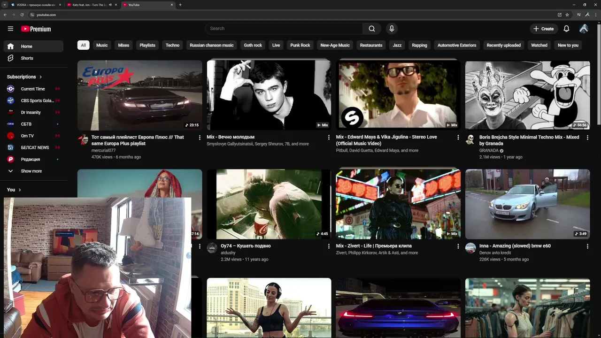Go to Shorts in sidebar
The image size is (601, 338).
coord(33,58)
